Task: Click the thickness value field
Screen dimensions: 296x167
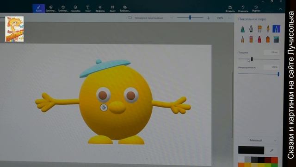Action: [271, 52]
